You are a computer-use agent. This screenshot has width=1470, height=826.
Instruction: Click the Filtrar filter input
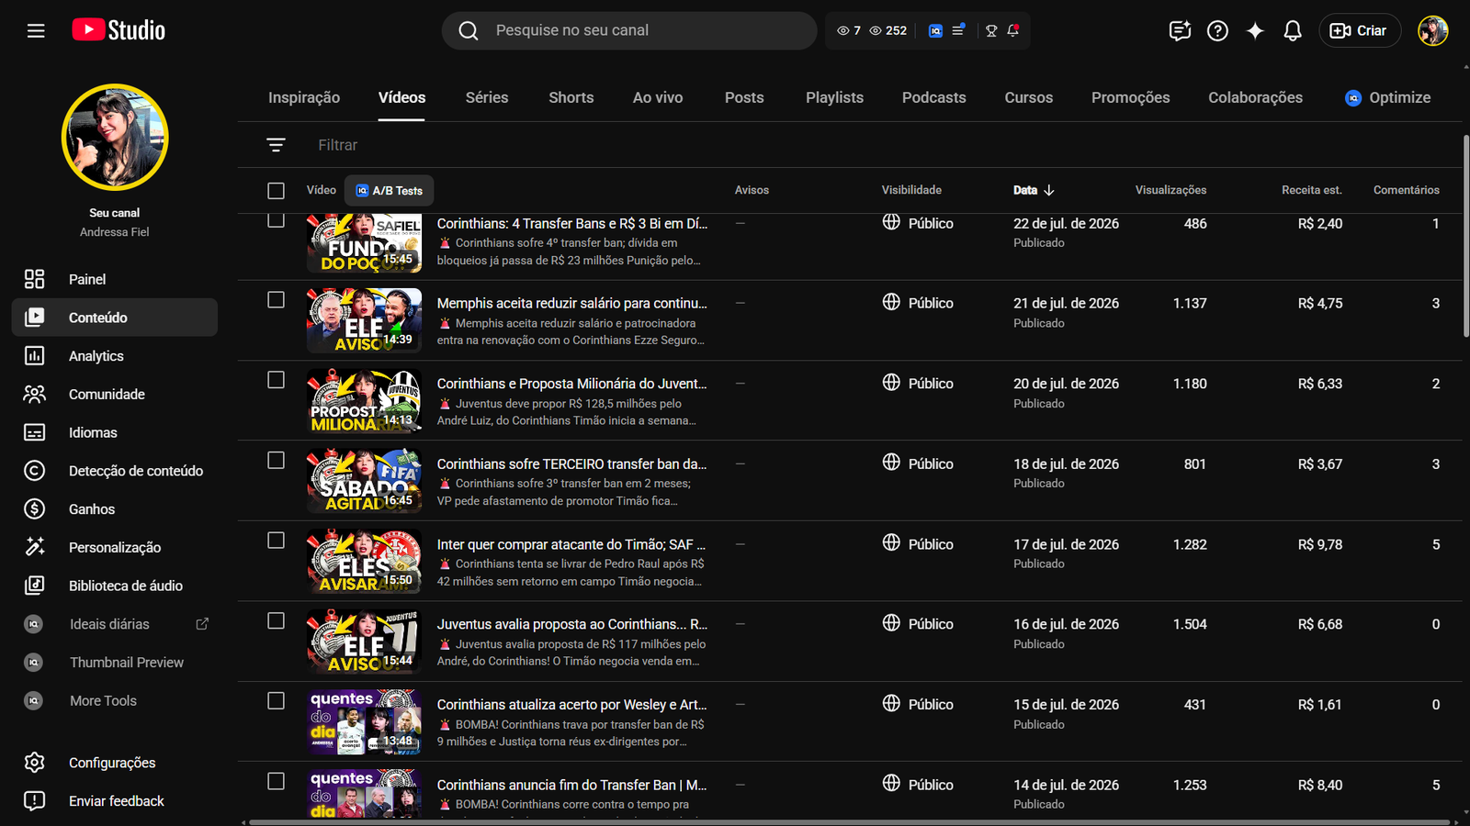[x=882, y=145]
